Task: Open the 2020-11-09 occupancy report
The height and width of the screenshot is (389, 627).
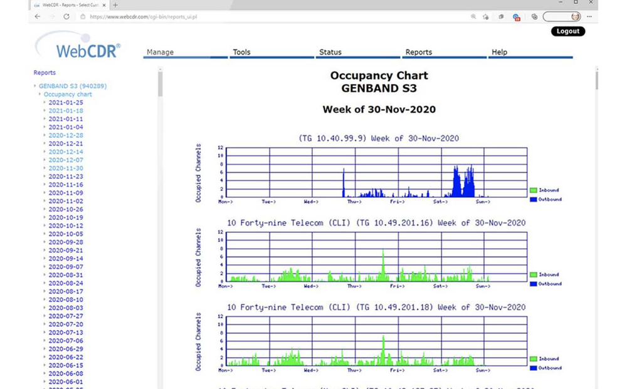Action: coord(66,193)
